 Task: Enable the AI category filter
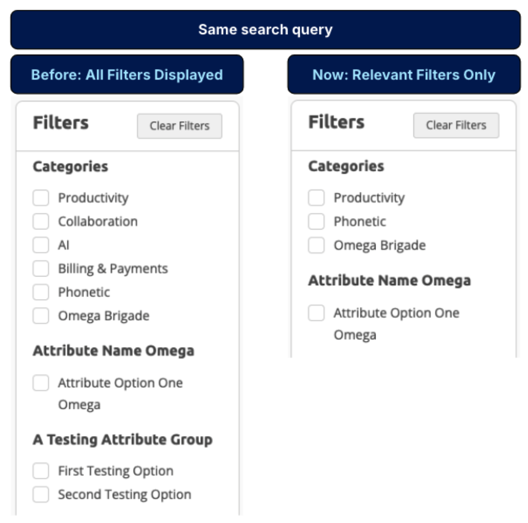coord(41,245)
